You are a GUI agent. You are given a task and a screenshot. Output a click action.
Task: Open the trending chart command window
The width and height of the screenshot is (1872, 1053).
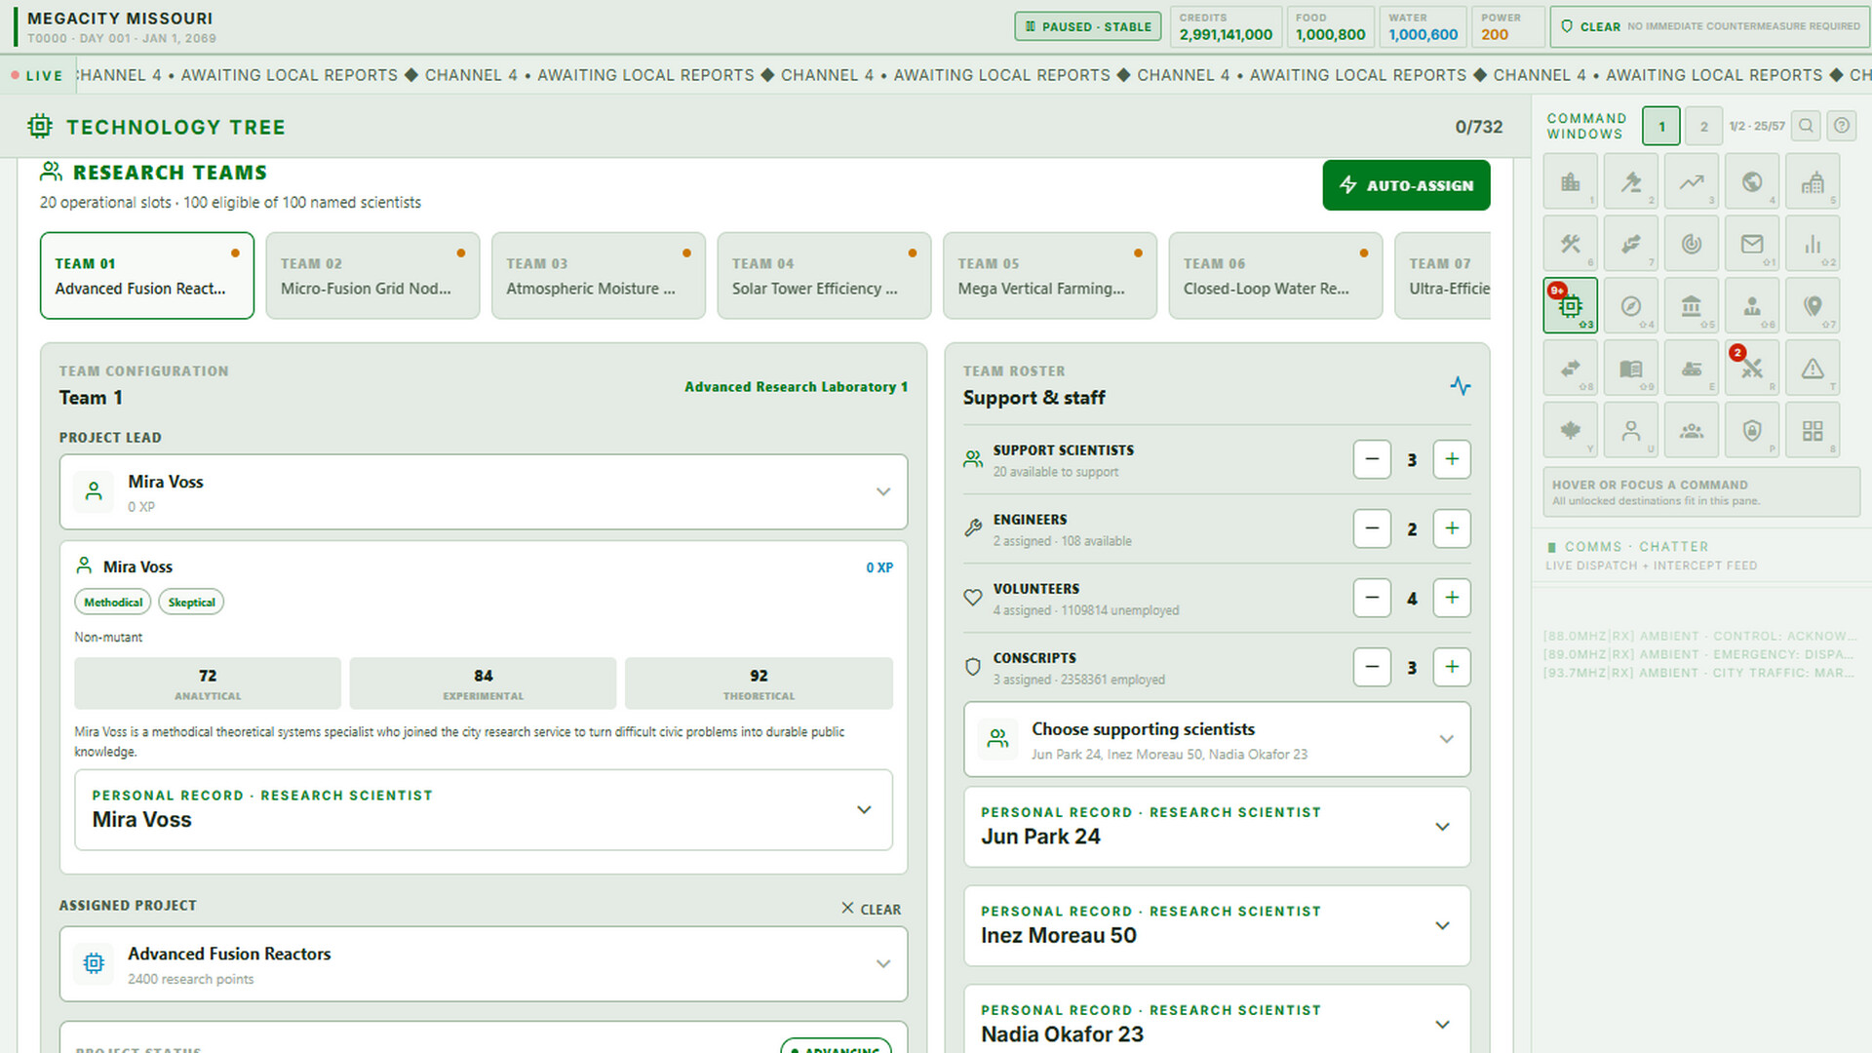point(1691,181)
